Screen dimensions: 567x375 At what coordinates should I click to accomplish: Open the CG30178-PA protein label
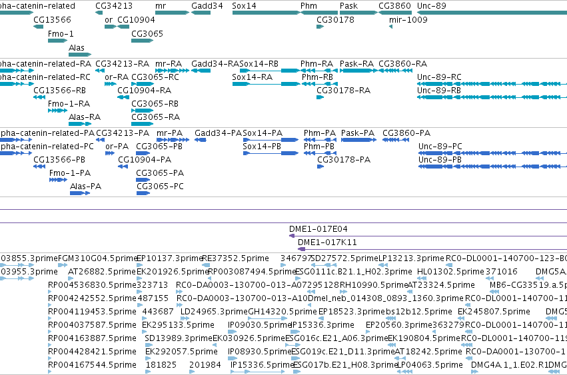344,160
